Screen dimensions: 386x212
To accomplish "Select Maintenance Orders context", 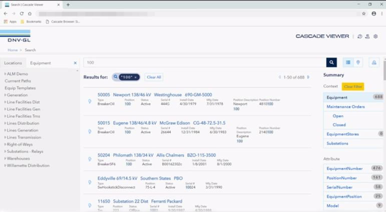I will (353, 106).
